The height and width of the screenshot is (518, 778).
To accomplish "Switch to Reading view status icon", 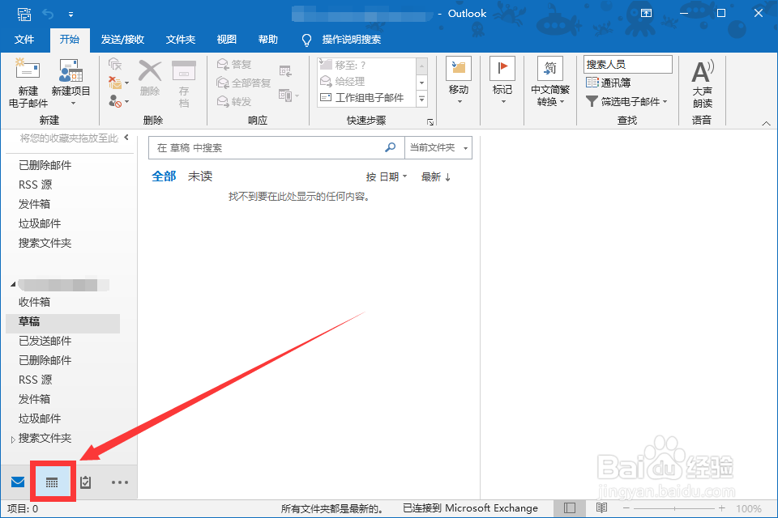I will (x=601, y=508).
